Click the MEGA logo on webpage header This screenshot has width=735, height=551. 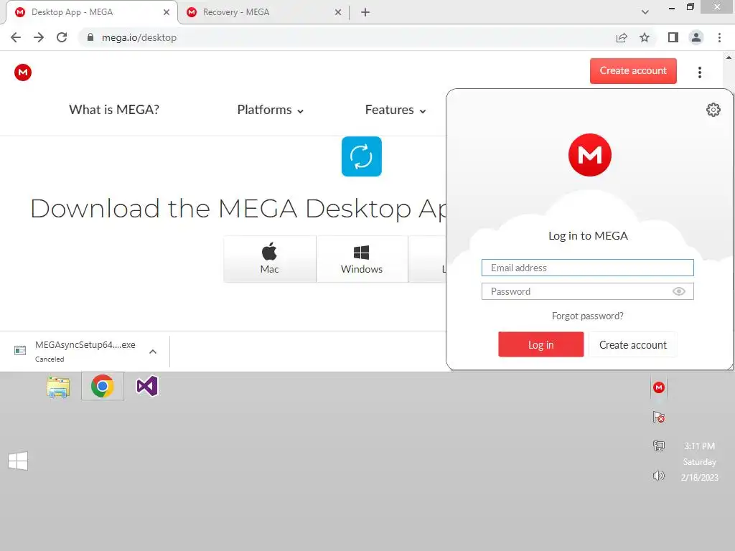click(x=23, y=72)
